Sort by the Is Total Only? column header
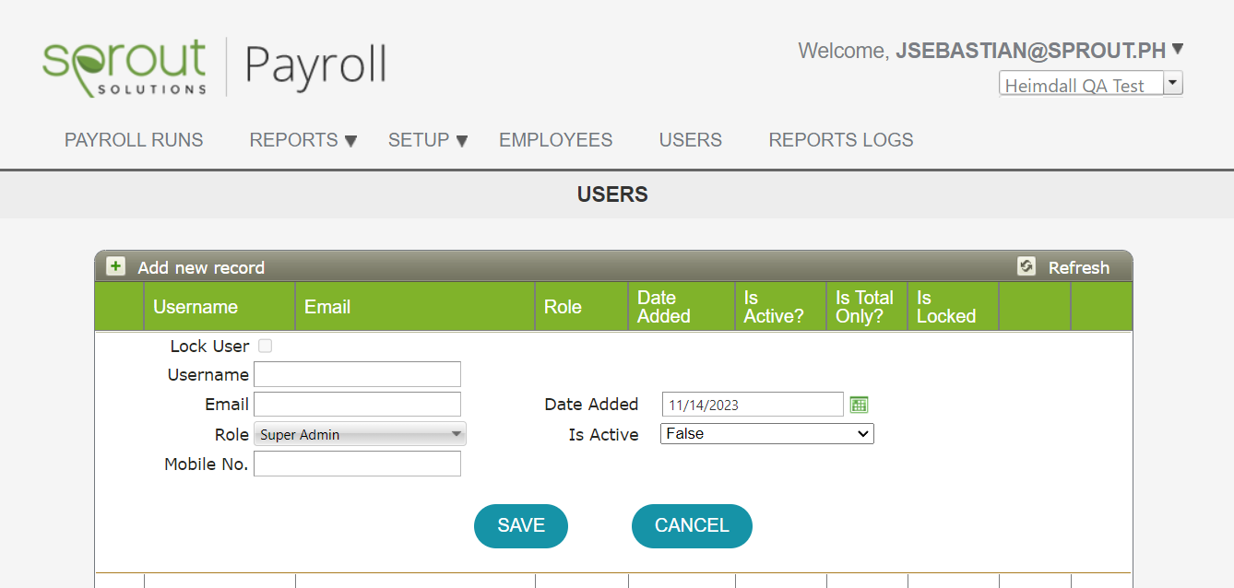1234x588 pixels. pyautogui.click(x=864, y=307)
